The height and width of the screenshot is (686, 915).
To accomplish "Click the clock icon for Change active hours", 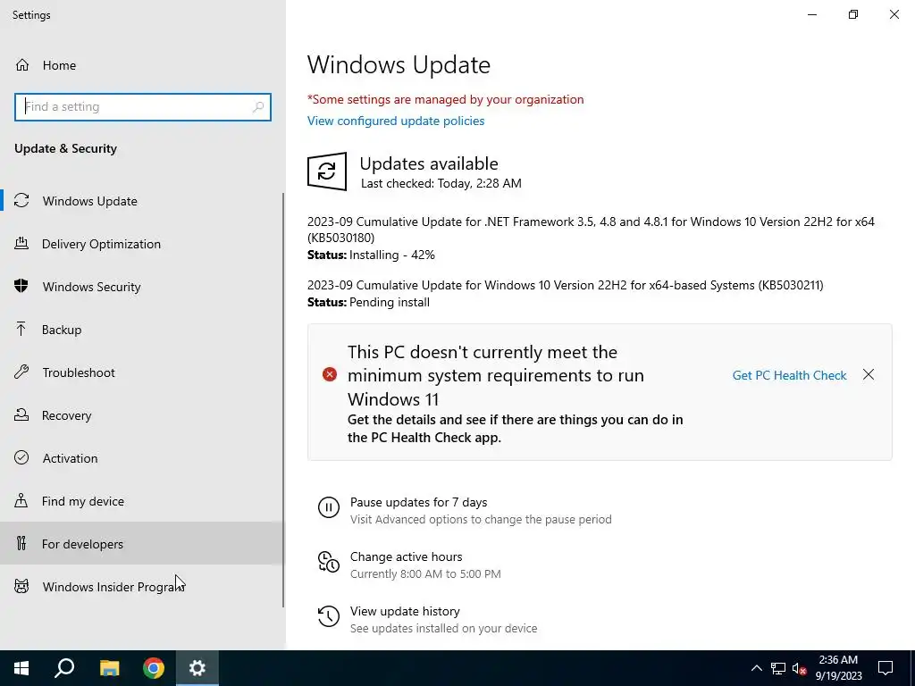I will pyautogui.click(x=329, y=563).
